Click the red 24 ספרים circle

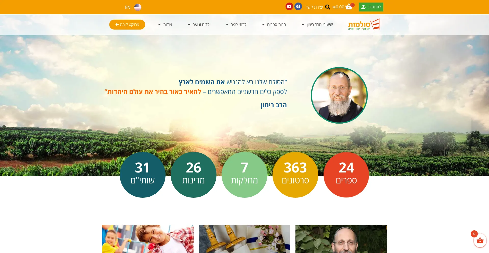point(346,175)
